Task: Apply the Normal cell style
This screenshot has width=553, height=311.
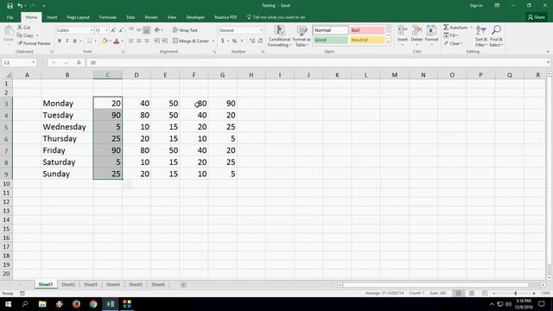Action: pyautogui.click(x=330, y=30)
